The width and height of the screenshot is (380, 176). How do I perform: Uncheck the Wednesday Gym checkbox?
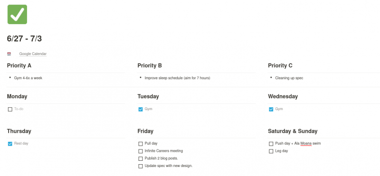[x=271, y=110]
